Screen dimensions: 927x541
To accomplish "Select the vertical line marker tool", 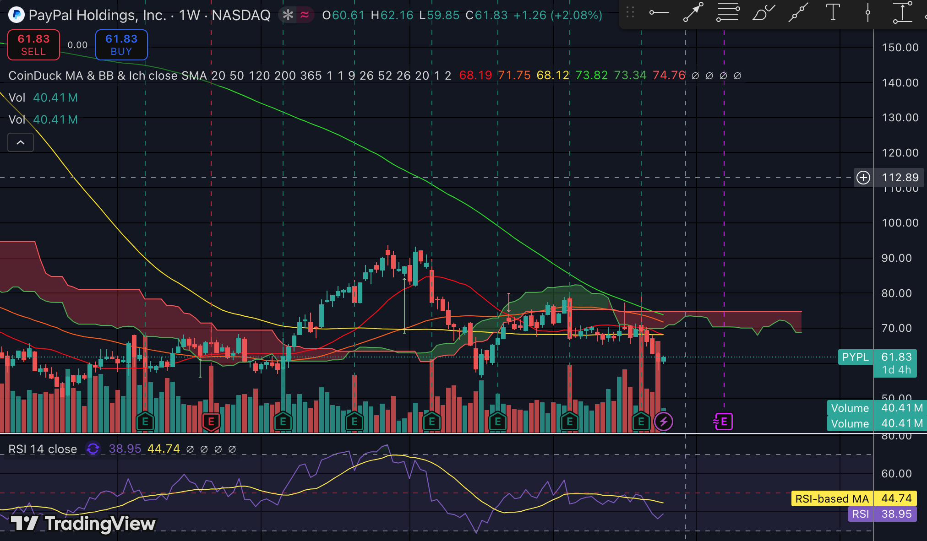I will [867, 12].
